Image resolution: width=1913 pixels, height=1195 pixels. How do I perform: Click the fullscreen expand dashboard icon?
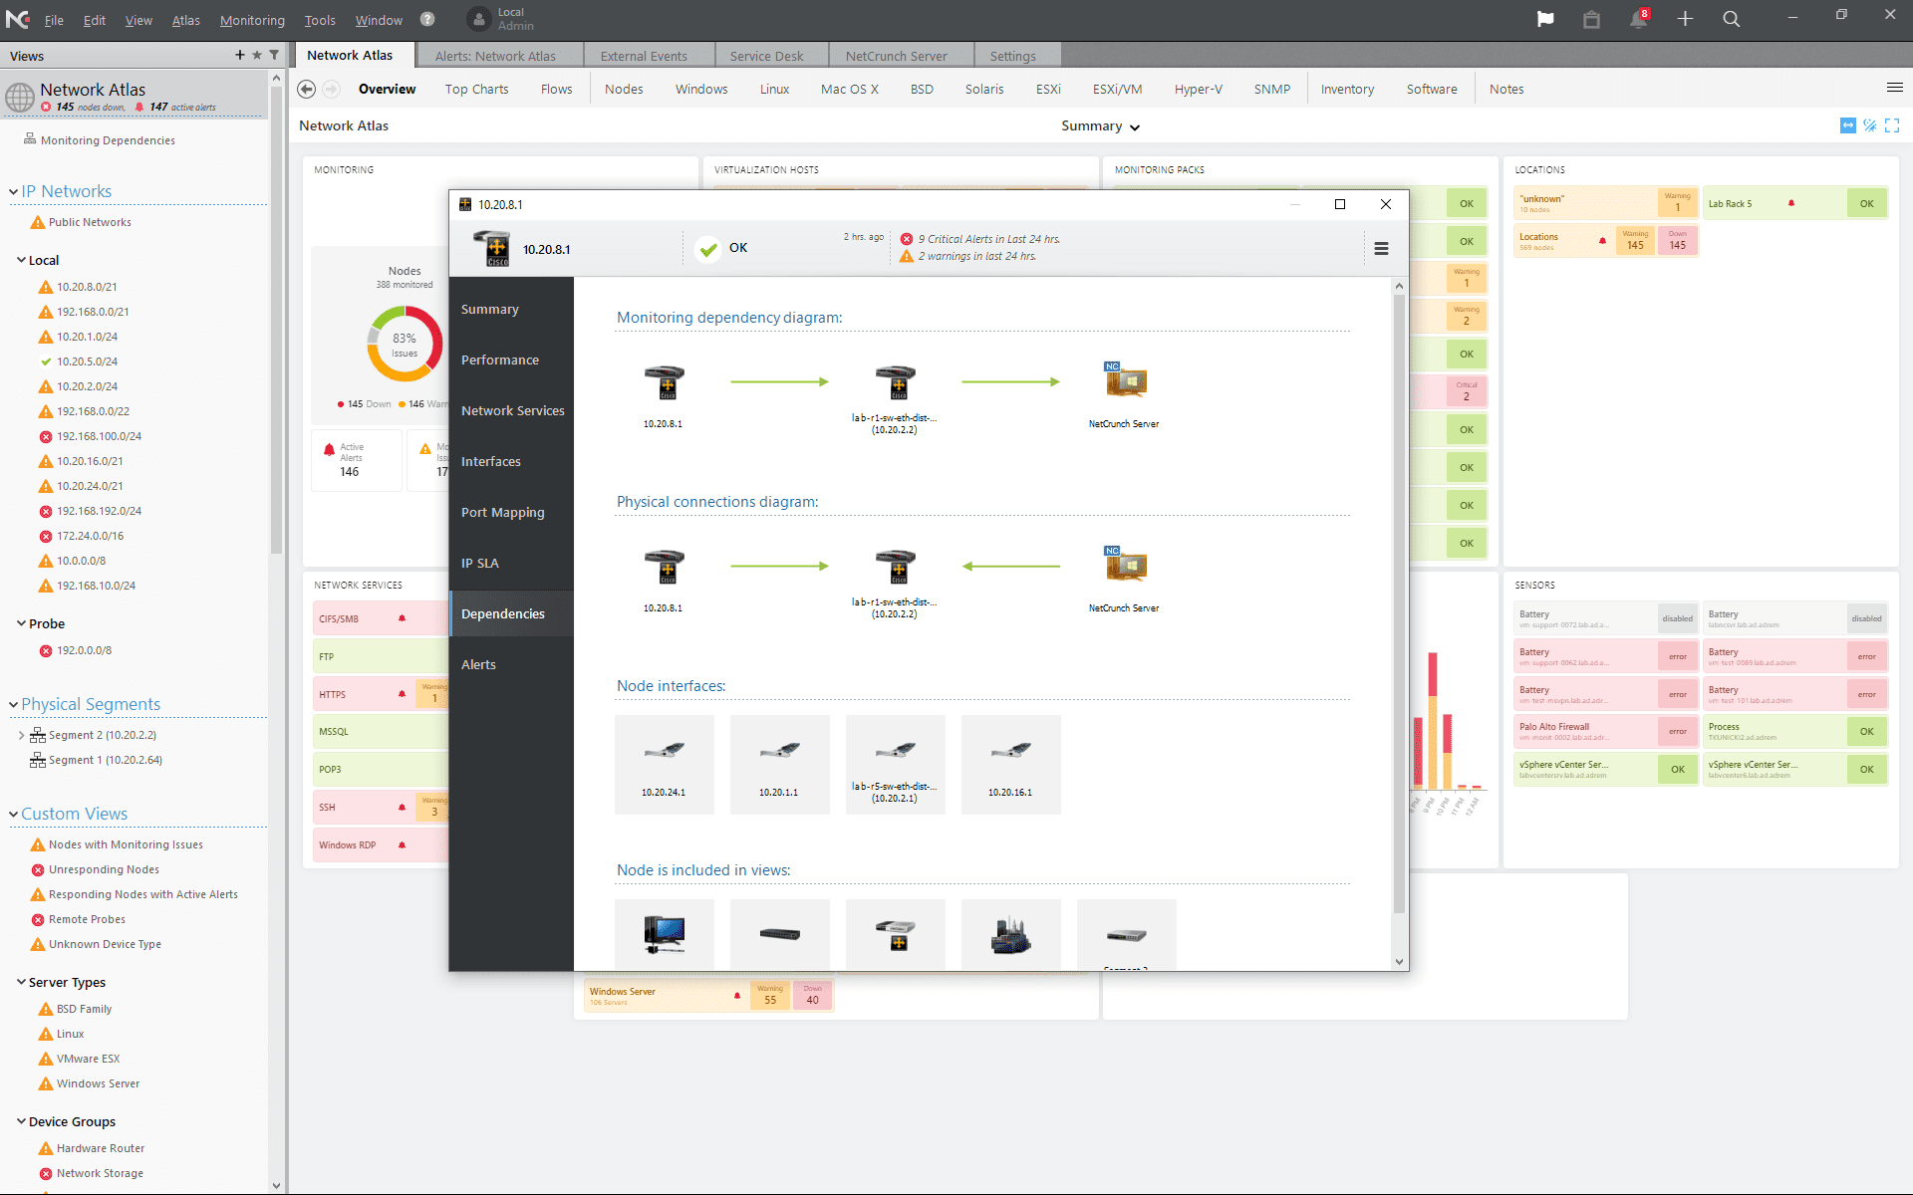point(1892,125)
